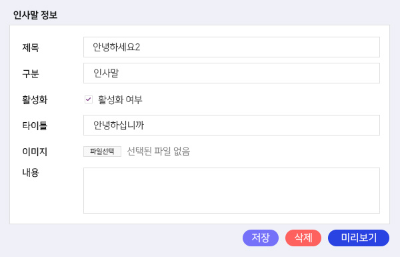Screen dimensions: 400x257
Task: Save the greeting with 저장 button
Action: click(261, 238)
